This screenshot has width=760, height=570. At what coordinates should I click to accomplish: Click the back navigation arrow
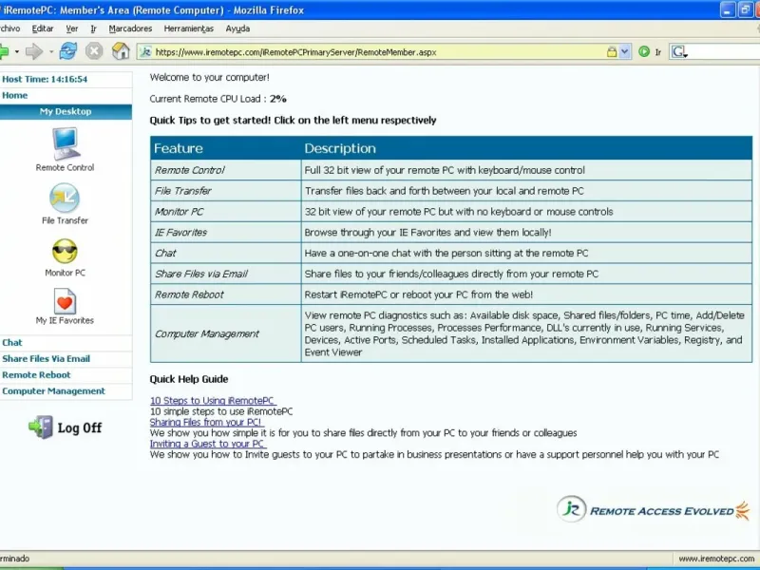click(4, 51)
